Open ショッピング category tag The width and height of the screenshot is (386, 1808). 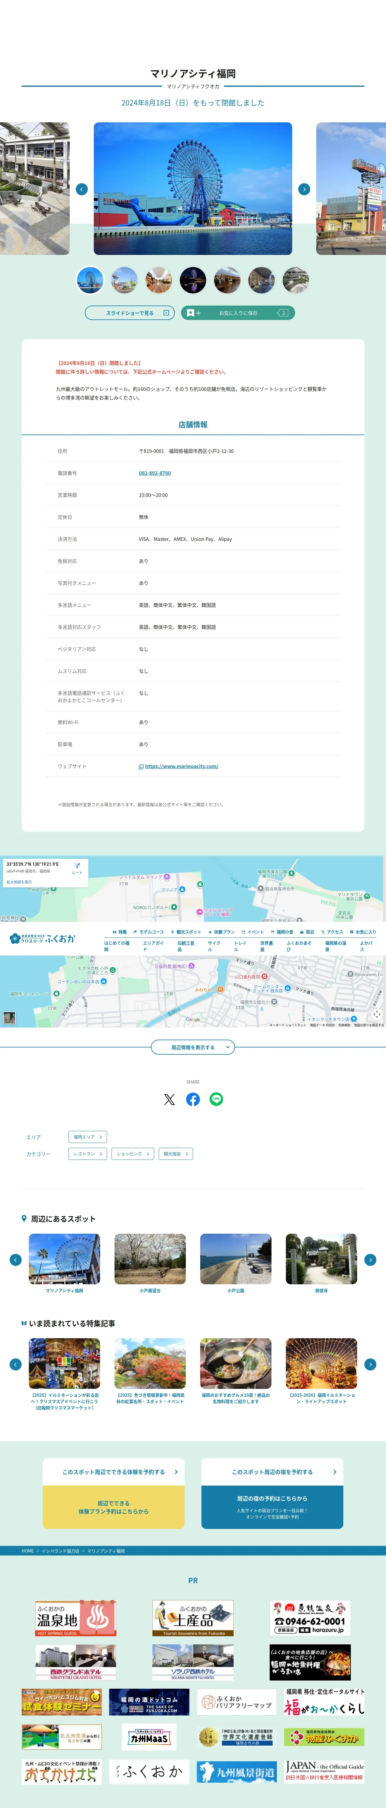(133, 1154)
